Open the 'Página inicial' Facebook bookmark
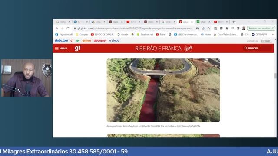 click(64, 35)
